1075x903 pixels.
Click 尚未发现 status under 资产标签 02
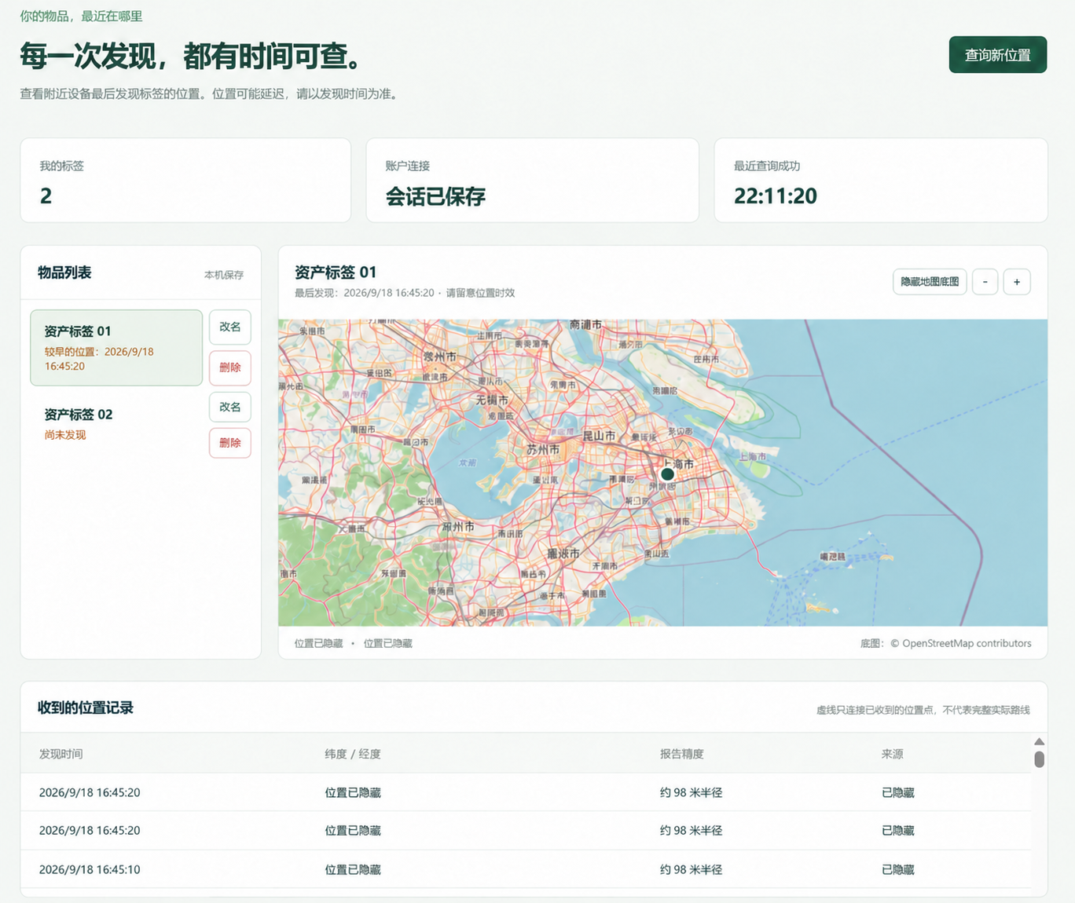65,435
